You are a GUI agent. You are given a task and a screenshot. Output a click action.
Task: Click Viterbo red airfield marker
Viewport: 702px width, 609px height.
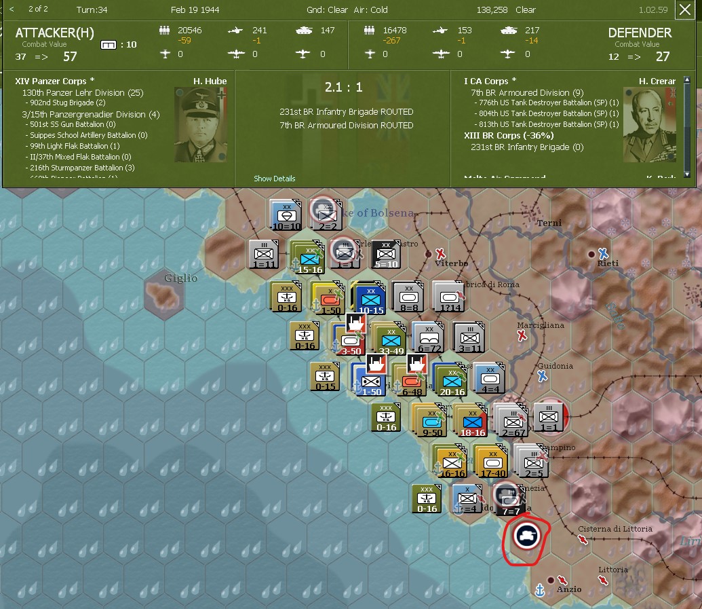click(x=441, y=254)
